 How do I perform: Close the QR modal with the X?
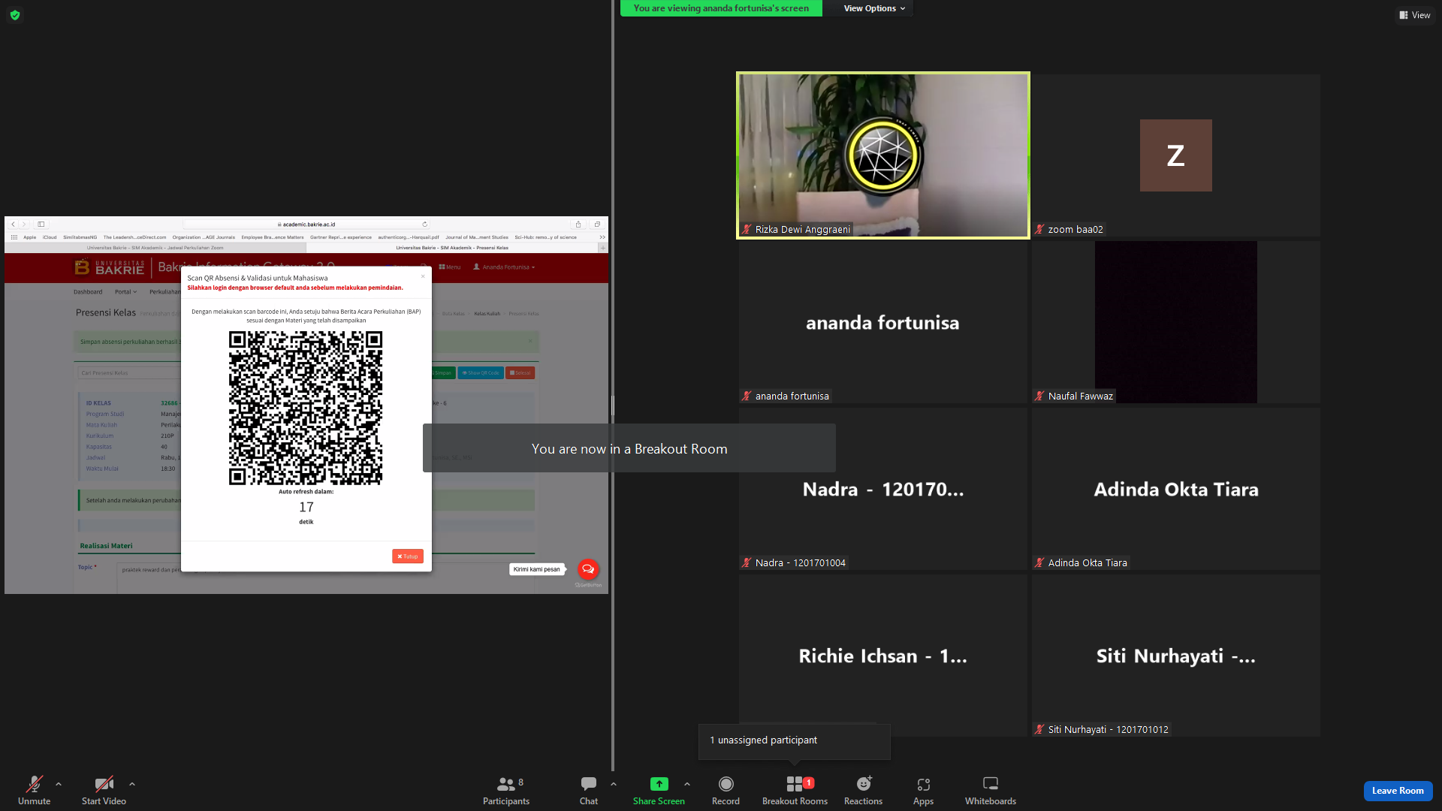pos(423,276)
